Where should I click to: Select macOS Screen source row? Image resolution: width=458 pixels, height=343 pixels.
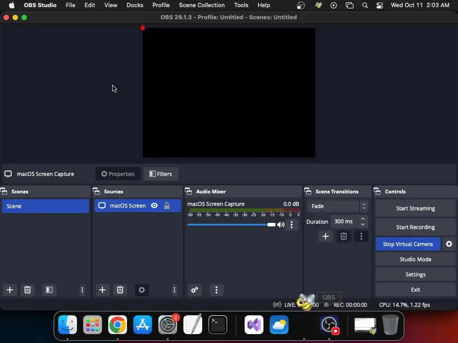[138, 205]
